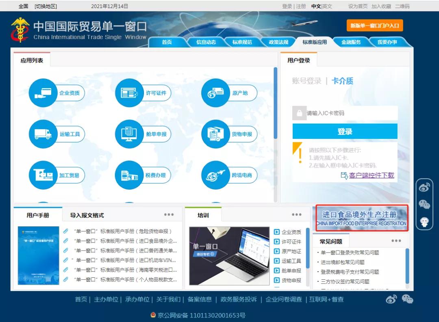Open the 许可证件 application icon
439x322 pixels.
click(129, 93)
